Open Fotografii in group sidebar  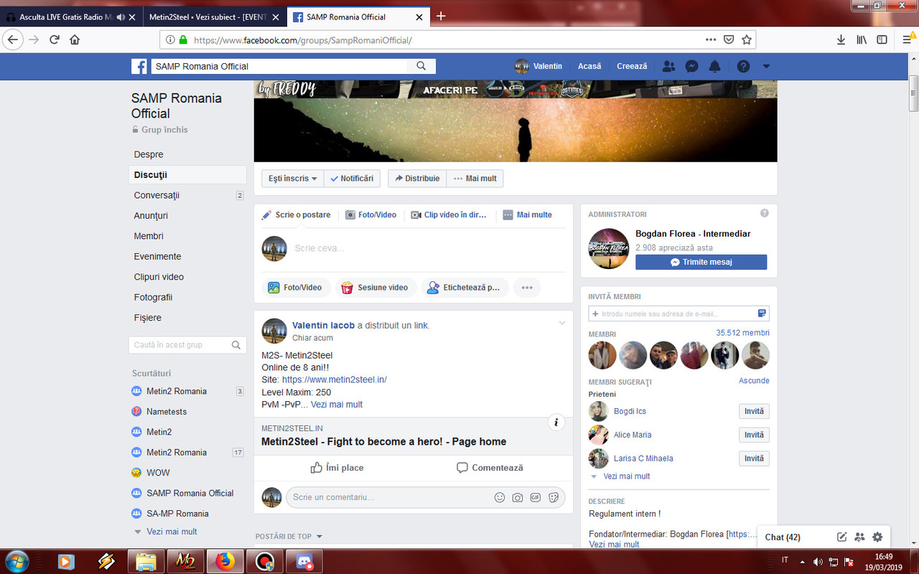[x=153, y=297]
